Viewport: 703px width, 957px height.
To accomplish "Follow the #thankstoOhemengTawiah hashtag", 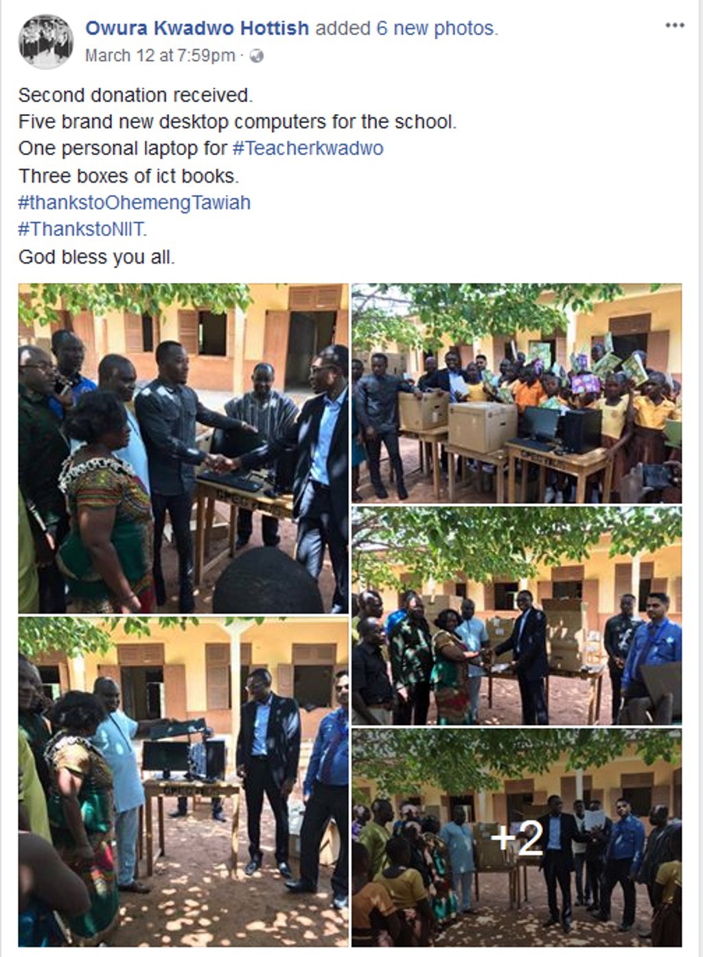I will click(x=135, y=203).
